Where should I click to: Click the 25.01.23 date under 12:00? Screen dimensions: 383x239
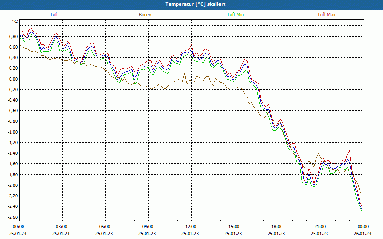coord(190,233)
